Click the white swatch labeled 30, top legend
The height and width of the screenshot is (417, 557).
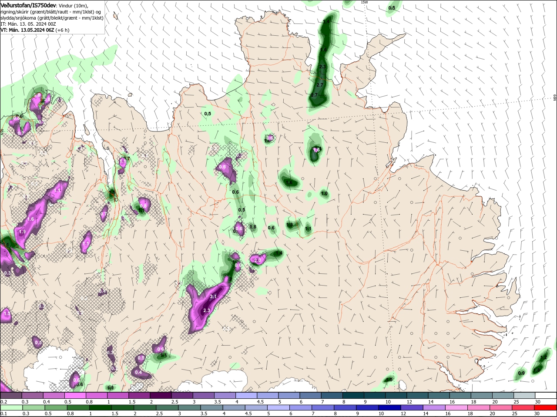(x=546, y=396)
